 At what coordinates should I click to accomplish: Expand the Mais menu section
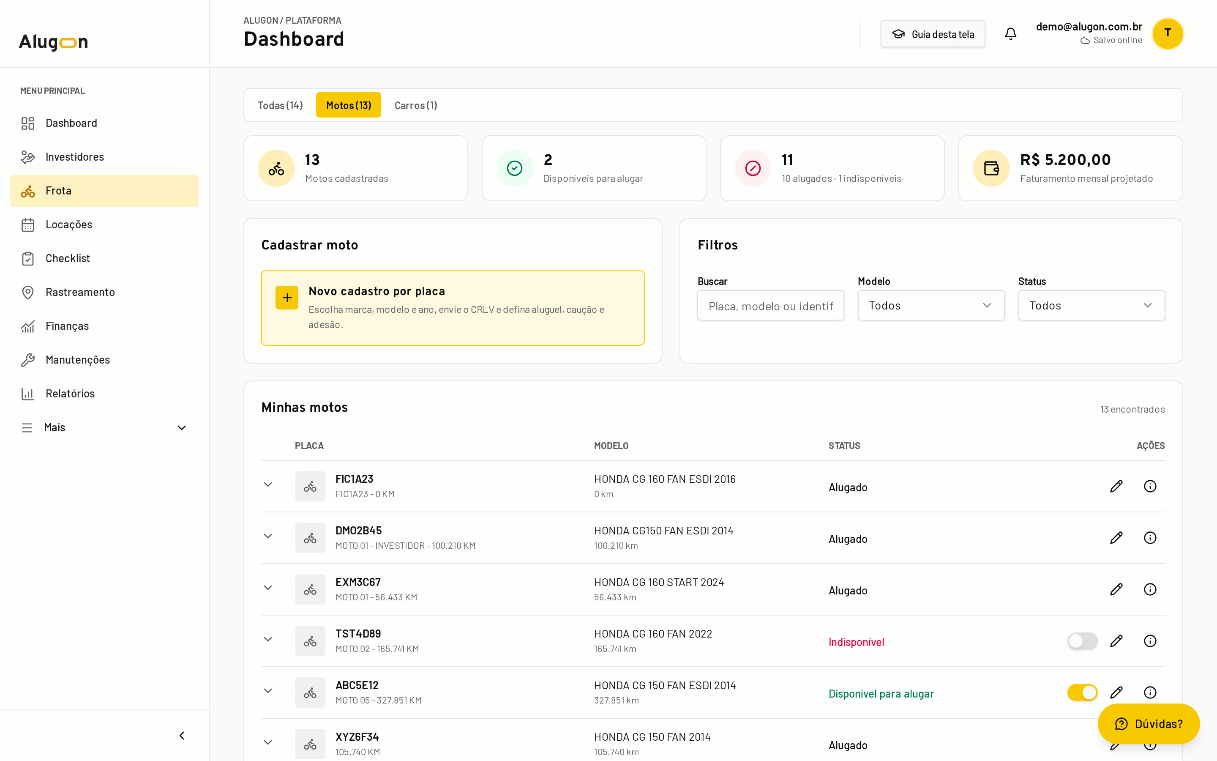click(104, 427)
